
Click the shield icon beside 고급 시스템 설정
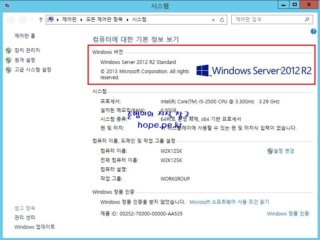[x=8, y=70]
